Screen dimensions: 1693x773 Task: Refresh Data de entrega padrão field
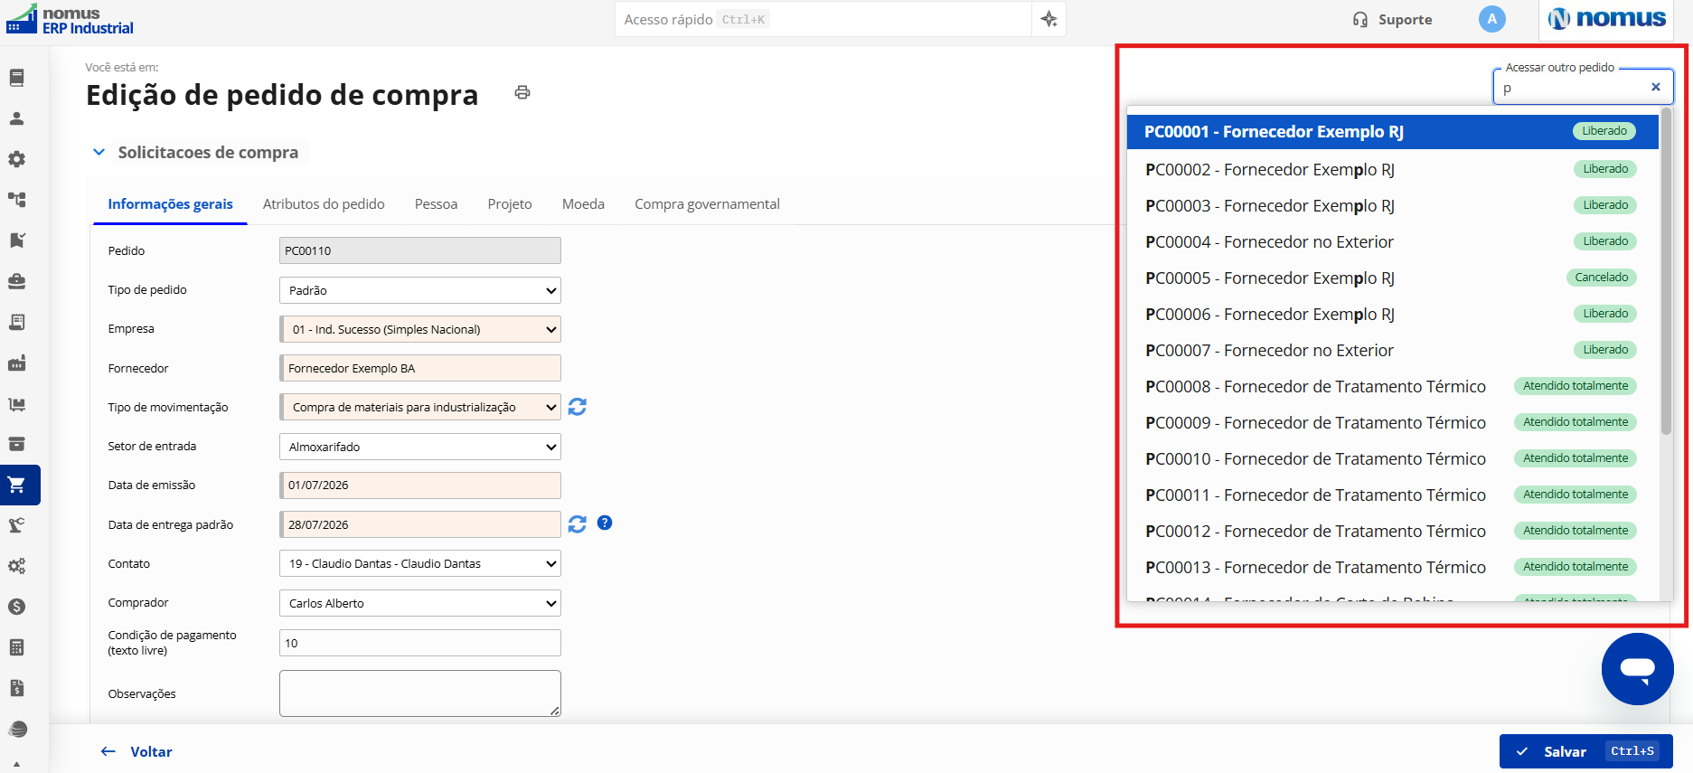tap(578, 523)
